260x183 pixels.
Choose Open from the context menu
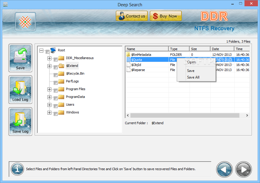196,62
